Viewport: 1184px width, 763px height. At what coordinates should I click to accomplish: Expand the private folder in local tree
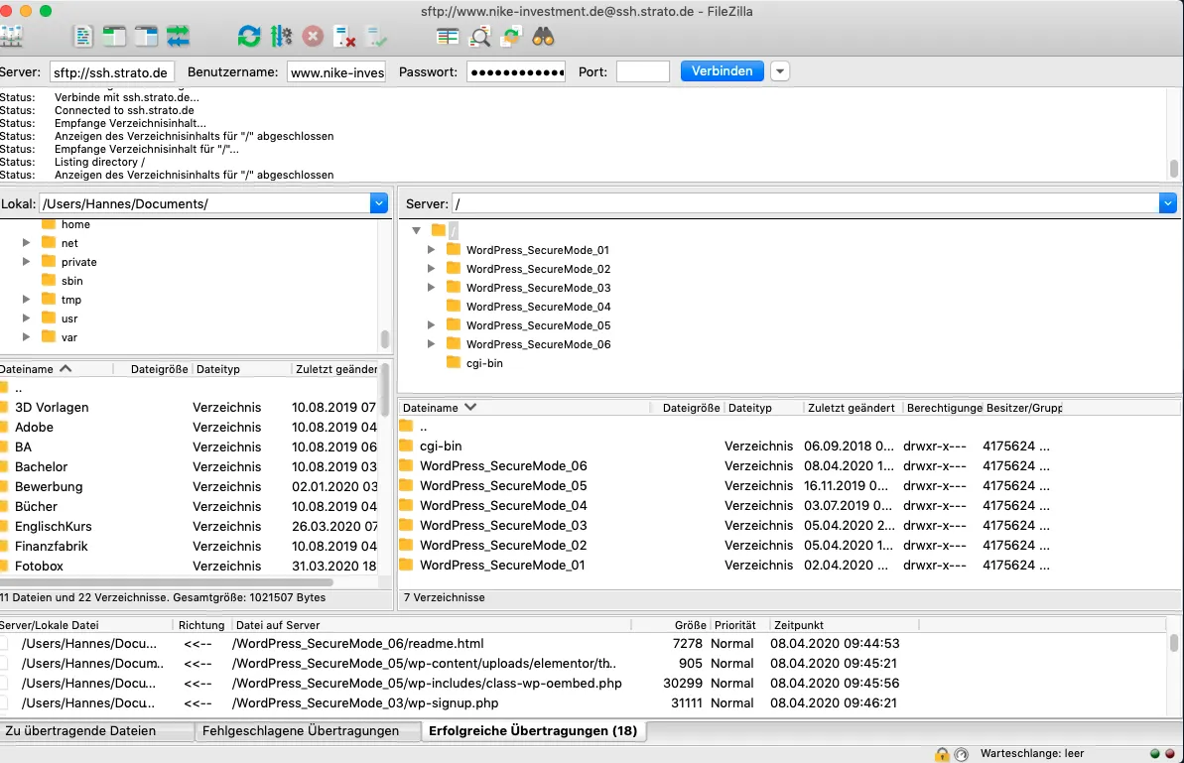click(x=27, y=261)
